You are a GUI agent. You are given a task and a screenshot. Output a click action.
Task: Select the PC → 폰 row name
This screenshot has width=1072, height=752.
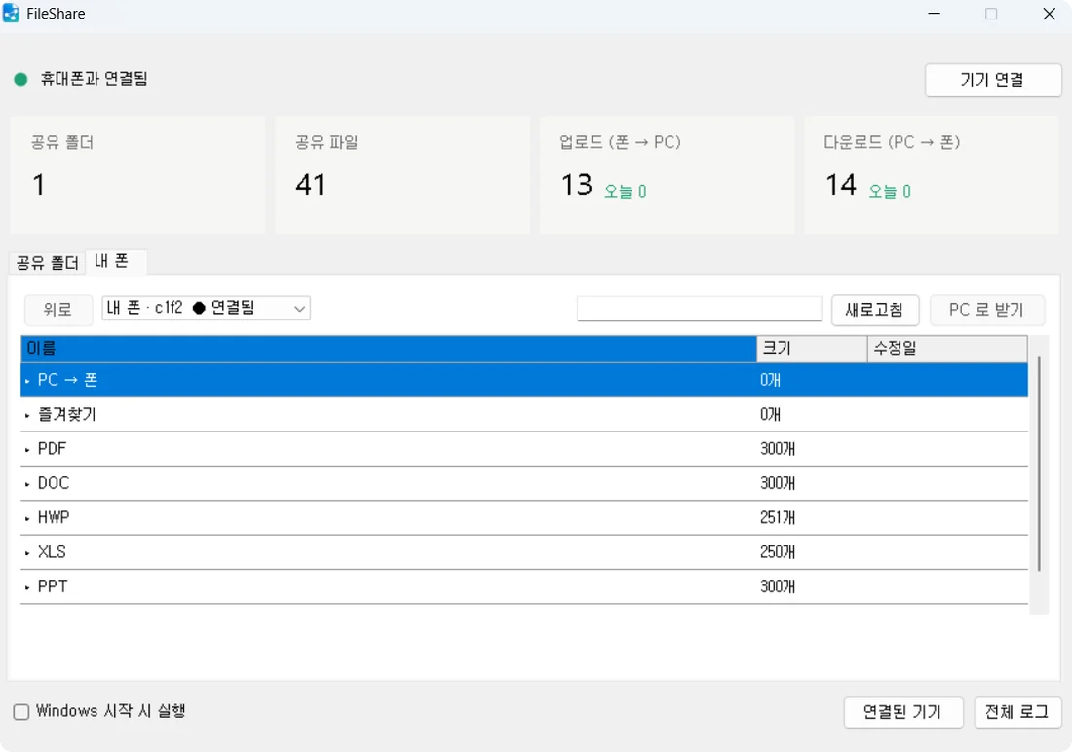click(67, 380)
